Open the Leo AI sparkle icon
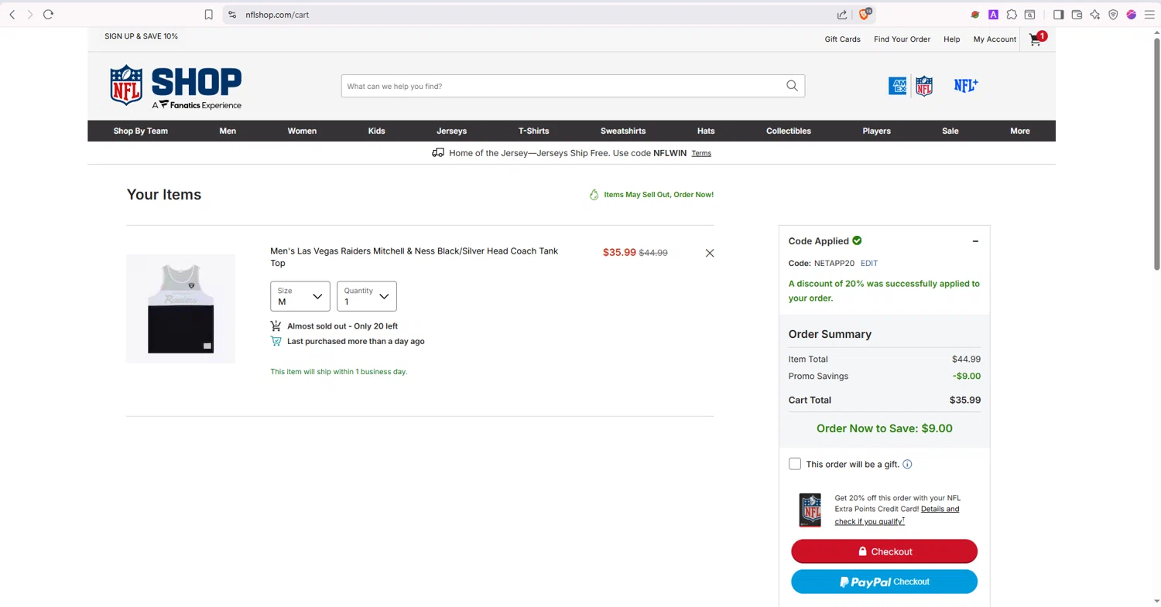1161x607 pixels. [1095, 15]
